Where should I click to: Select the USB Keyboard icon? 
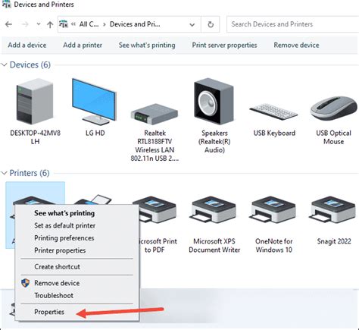[273, 112]
